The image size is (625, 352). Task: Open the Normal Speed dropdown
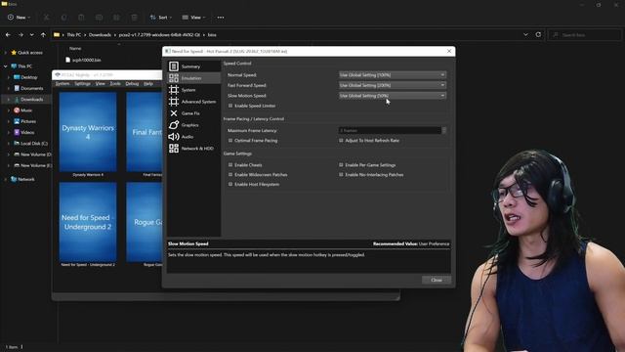click(x=393, y=75)
